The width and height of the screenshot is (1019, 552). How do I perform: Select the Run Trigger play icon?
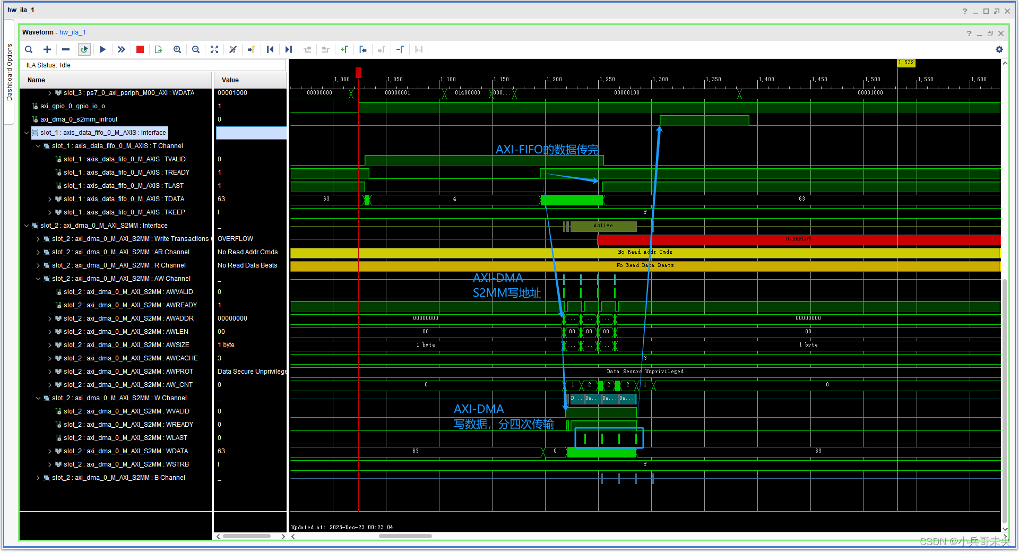coord(102,49)
